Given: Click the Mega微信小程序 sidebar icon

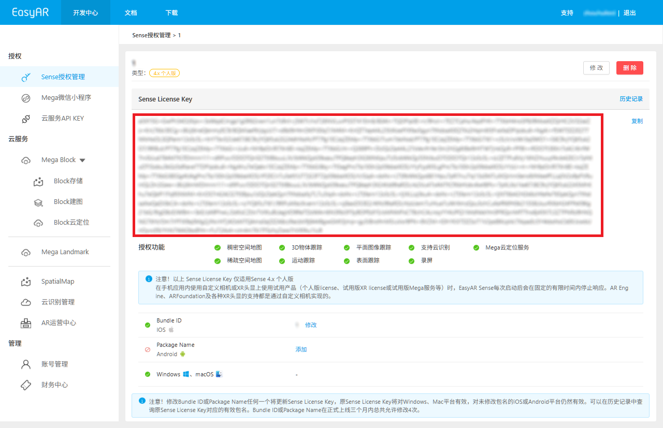Looking at the screenshot, I should (26, 98).
